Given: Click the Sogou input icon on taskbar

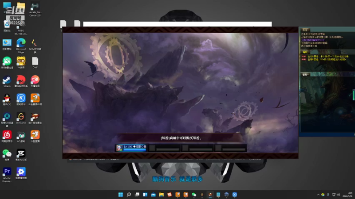Looking at the screenshot, I should tap(170, 195).
